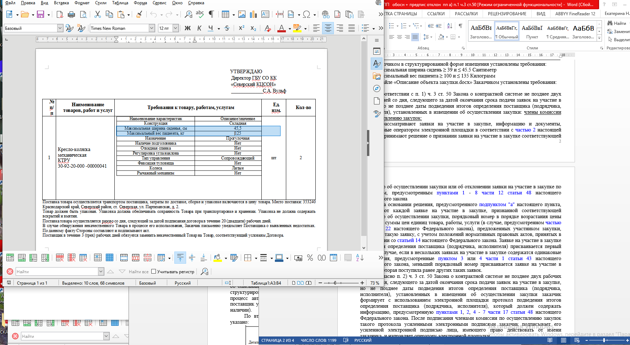
Task: Follow the 'статьей 14' link in Word
Action: 408,240
